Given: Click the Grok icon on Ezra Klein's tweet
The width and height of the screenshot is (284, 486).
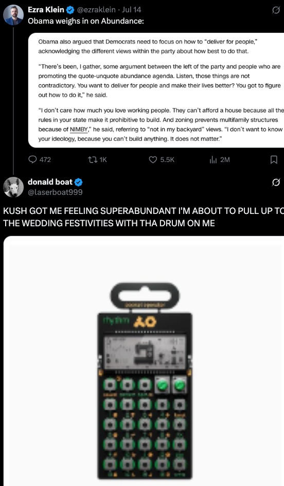Looking at the screenshot, I should [276, 10].
